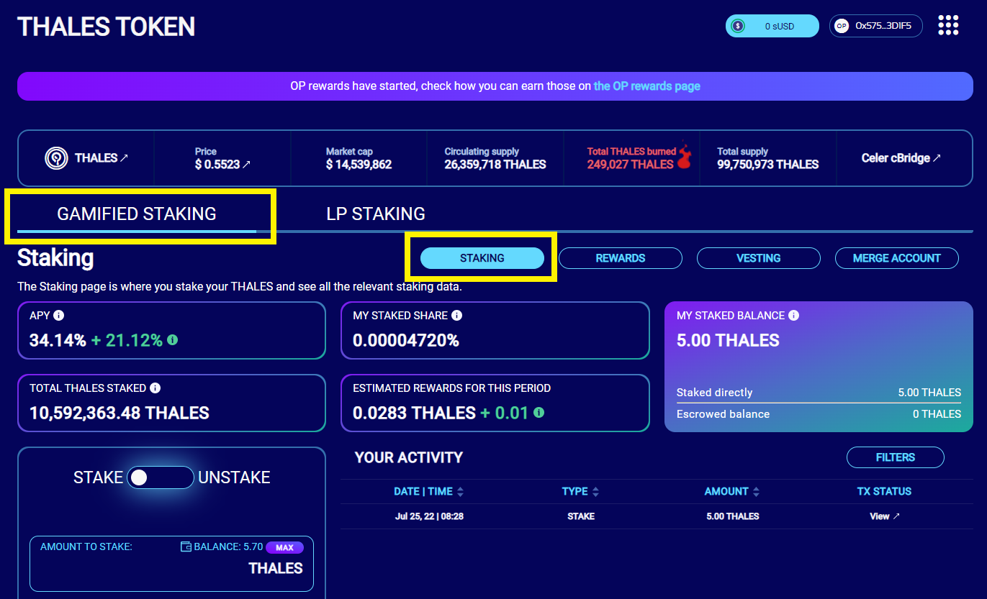Open the THALES token link
The width and height of the screenshot is (987, 599).
click(x=102, y=158)
